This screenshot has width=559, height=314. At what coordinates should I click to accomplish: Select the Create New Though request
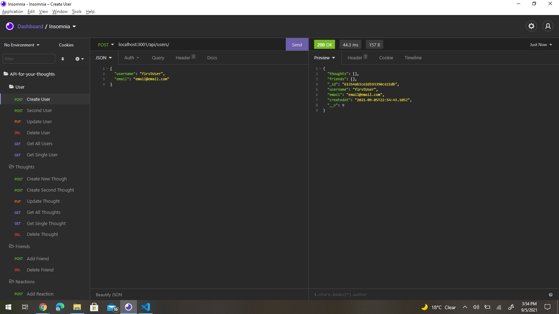(45, 179)
